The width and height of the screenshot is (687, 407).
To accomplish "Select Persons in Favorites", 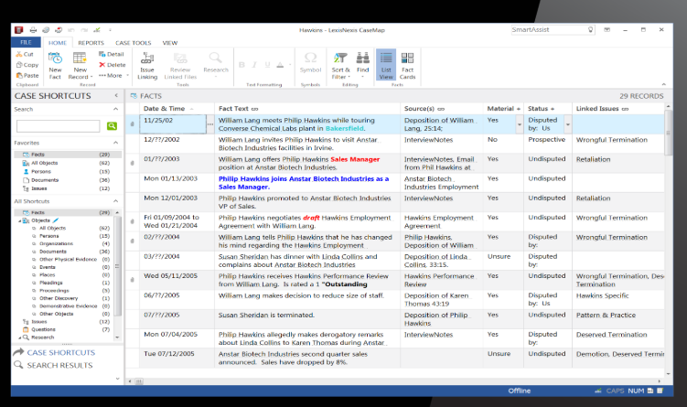I will [x=41, y=171].
